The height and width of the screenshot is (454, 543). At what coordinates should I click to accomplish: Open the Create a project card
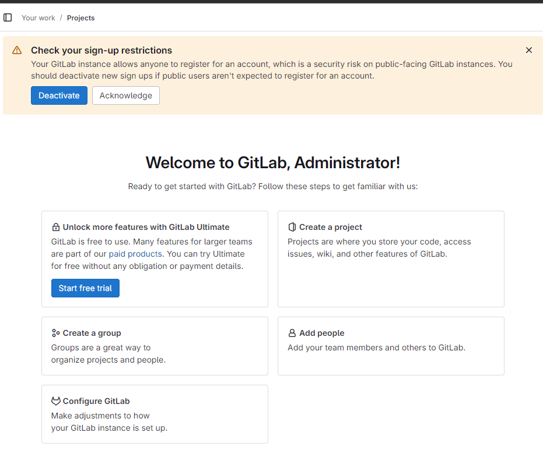pos(391,259)
